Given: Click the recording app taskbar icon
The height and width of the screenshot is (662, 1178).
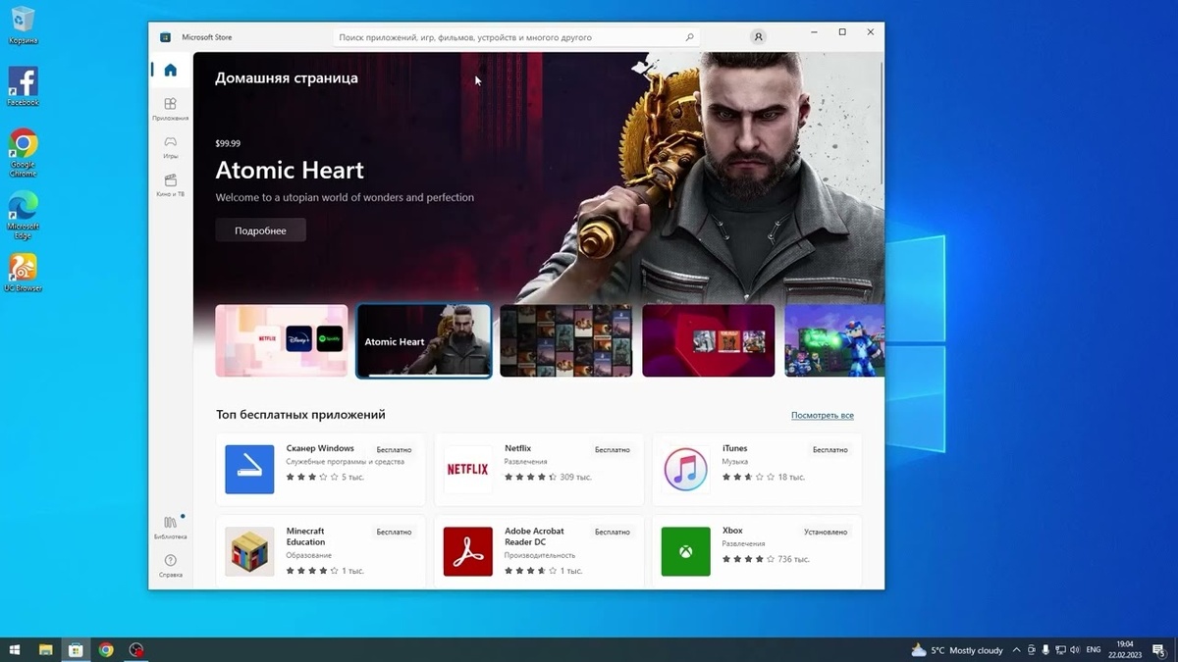Looking at the screenshot, I should [137, 649].
